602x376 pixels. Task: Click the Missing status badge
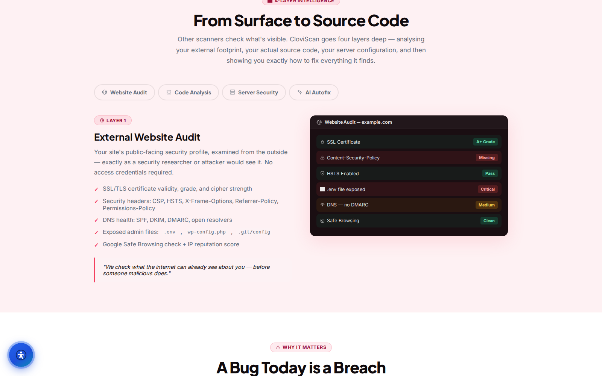tap(487, 158)
